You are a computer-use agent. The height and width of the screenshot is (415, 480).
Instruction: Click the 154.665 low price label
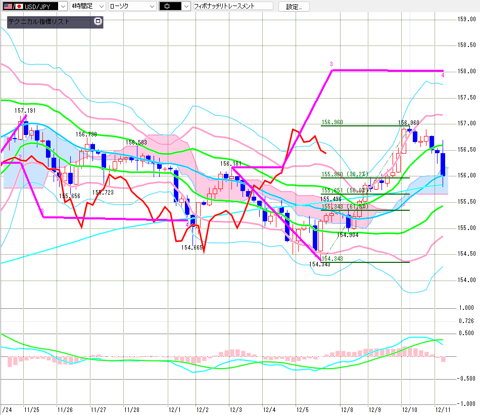click(192, 247)
